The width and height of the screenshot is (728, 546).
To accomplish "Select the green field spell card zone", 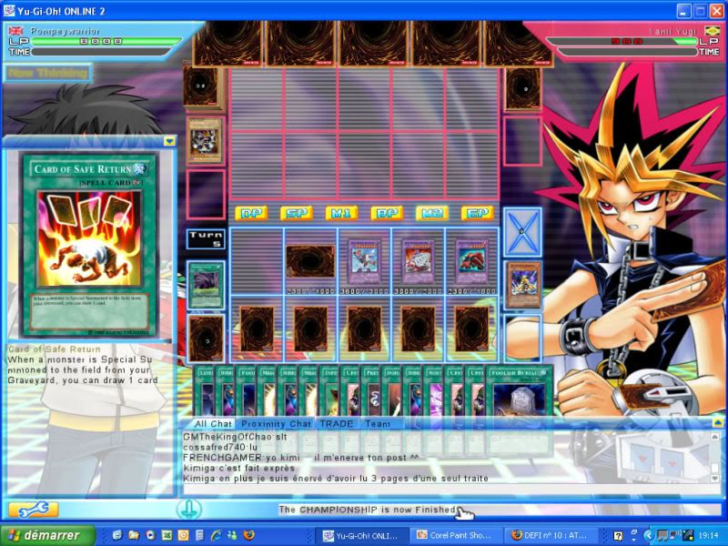I will [206, 285].
